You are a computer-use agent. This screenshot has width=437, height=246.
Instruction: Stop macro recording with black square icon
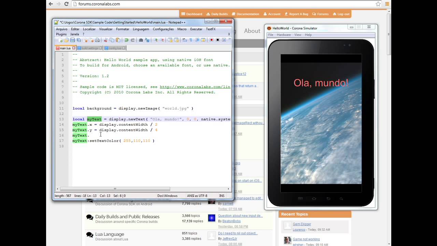point(218,40)
